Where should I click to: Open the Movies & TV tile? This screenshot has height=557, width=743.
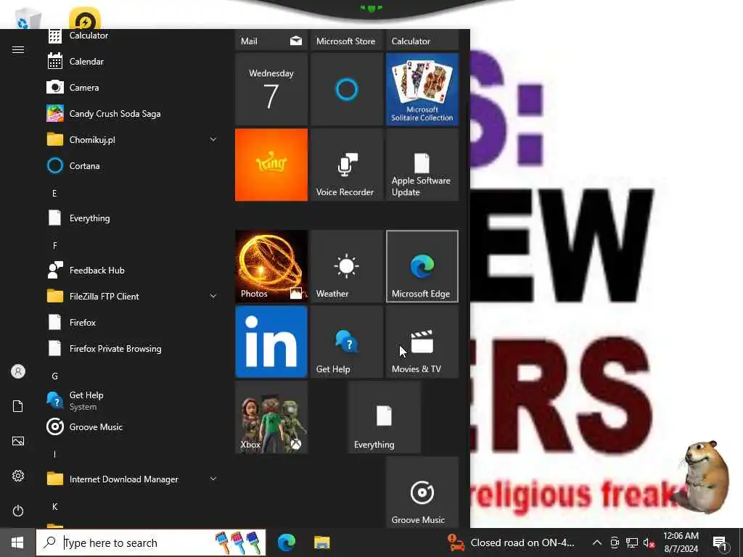[x=422, y=342]
